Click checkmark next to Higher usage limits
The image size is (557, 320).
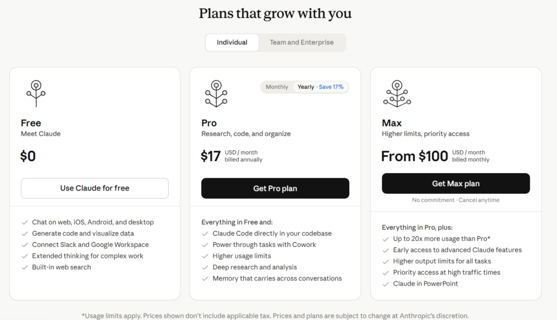tap(205, 256)
